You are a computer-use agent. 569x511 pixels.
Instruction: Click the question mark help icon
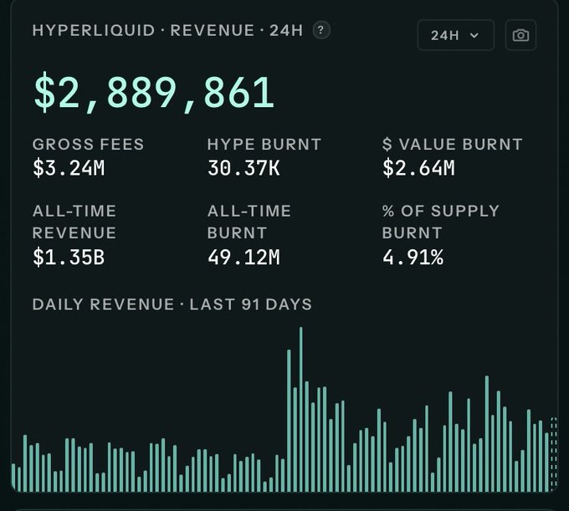click(x=321, y=30)
